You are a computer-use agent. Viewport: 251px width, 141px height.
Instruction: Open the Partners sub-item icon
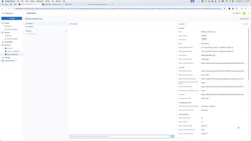click(x=5, y=48)
